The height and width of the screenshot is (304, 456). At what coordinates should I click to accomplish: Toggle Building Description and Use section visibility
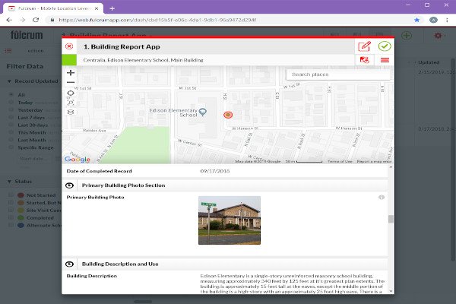[x=70, y=264]
